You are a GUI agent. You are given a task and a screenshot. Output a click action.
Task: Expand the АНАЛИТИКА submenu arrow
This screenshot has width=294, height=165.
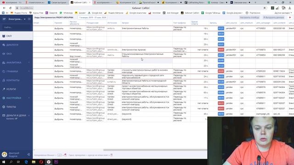[29, 62]
